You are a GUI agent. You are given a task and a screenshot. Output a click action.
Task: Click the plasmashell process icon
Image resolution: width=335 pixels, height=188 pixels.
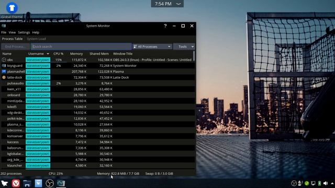[x=4, y=72]
